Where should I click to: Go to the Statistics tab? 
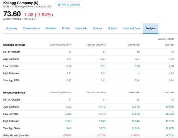click(51, 28)
